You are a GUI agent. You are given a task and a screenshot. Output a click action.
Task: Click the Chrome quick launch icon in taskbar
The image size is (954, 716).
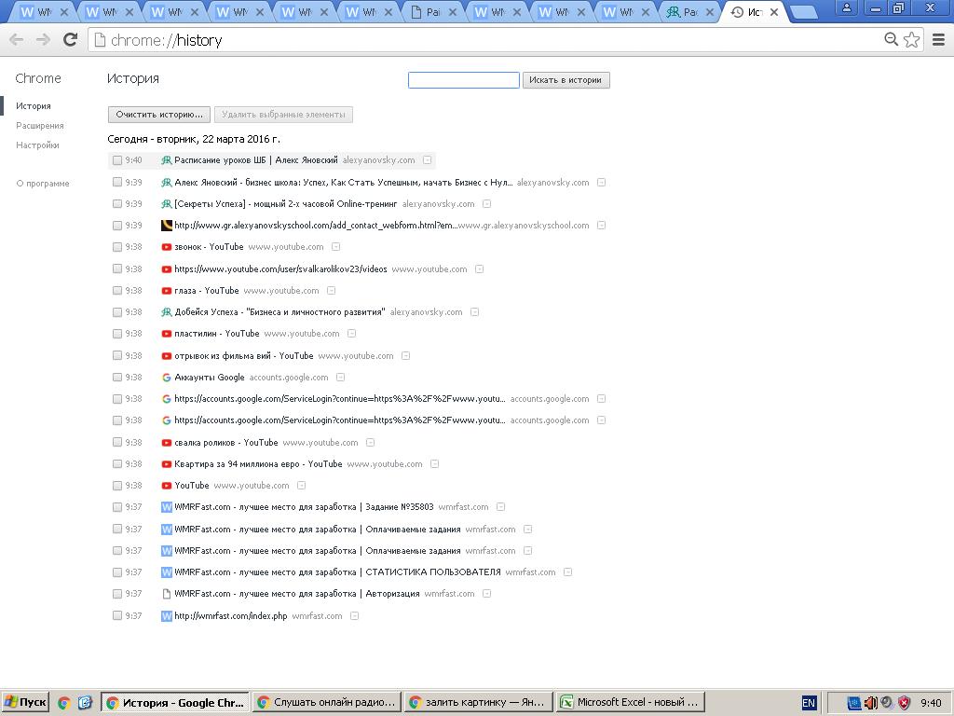pyautogui.click(x=64, y=703)
